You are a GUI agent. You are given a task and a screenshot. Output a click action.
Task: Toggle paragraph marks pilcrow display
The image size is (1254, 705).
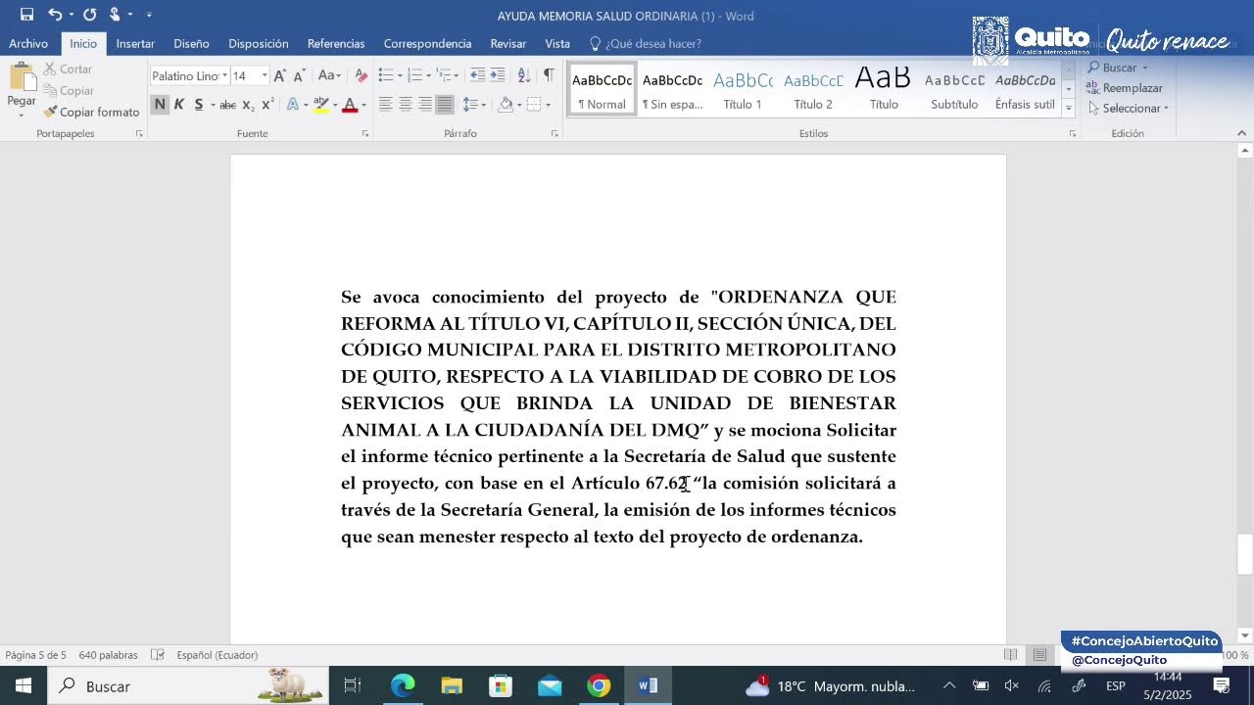click(549, 75)
